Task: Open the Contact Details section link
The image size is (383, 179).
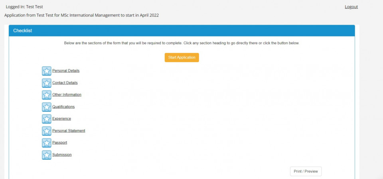Action: [65, 83]
